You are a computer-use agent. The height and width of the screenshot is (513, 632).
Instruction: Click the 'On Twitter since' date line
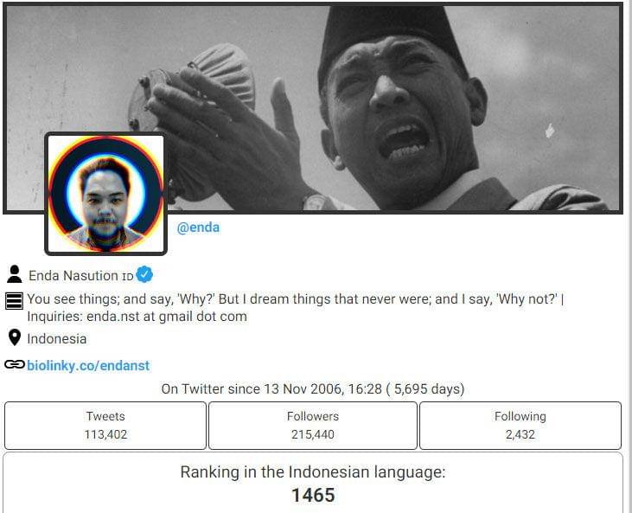[x=313, y=388]
